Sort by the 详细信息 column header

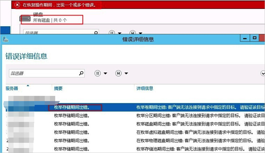coord(145,88)
